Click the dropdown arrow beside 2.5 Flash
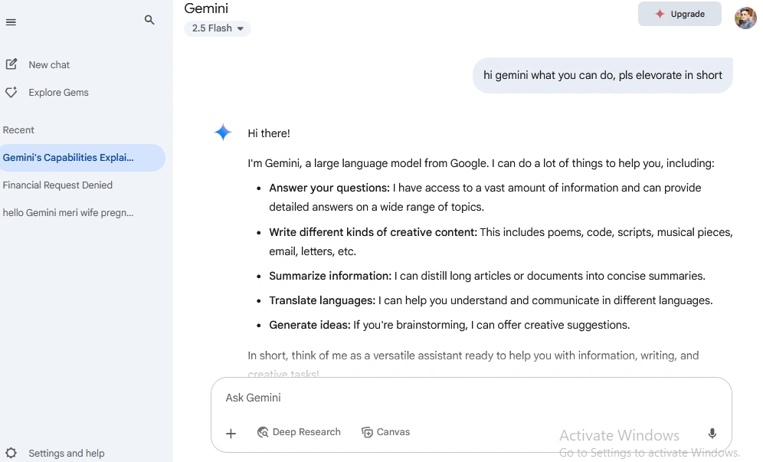Image resolution: width=763 pixels, height=462 pixels. click(x=241, y=28)
